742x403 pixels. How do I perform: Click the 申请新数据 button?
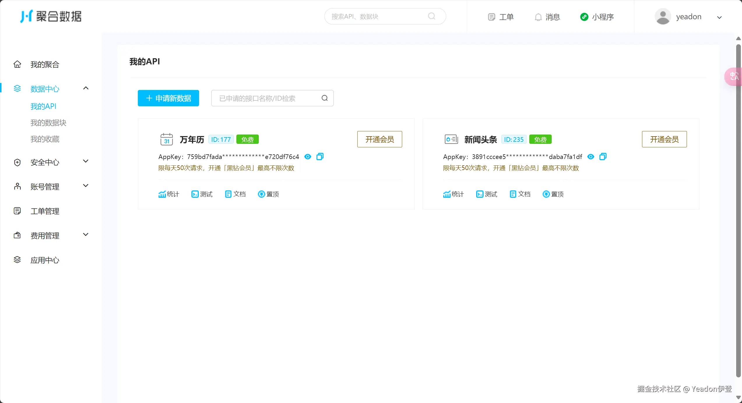168,98
